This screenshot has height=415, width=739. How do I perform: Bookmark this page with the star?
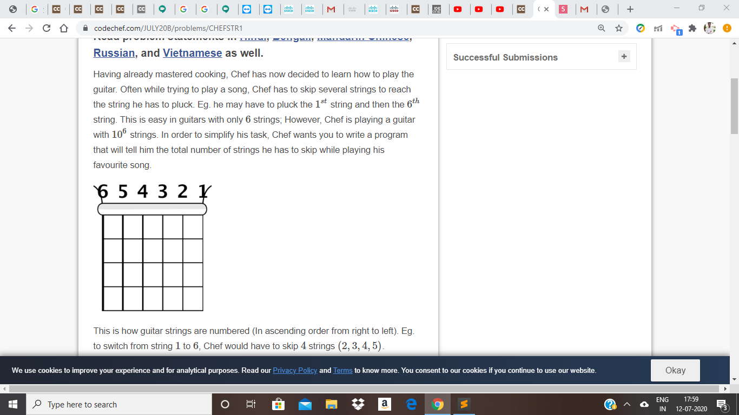click(x=619, y=28)
